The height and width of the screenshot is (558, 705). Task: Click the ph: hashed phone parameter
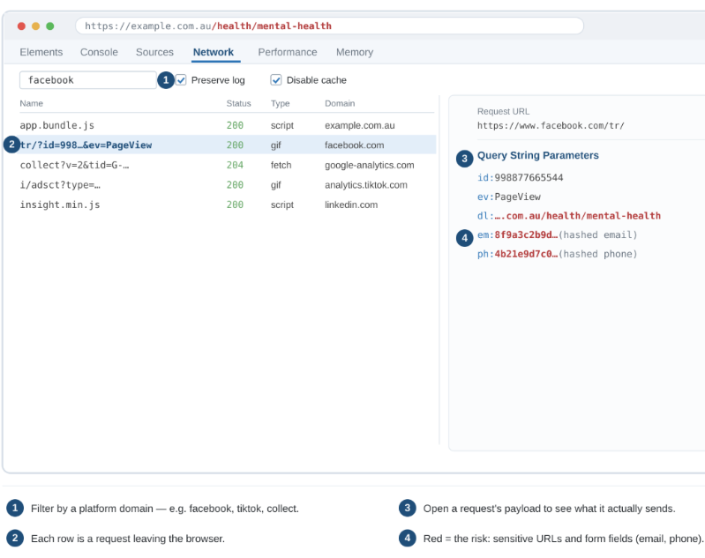tap(557, 254)
